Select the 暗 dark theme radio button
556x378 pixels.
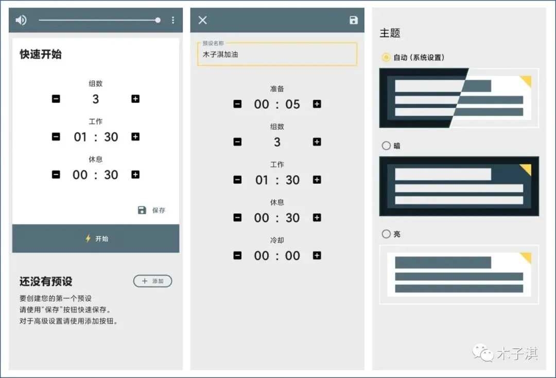(x=386, y=145)
